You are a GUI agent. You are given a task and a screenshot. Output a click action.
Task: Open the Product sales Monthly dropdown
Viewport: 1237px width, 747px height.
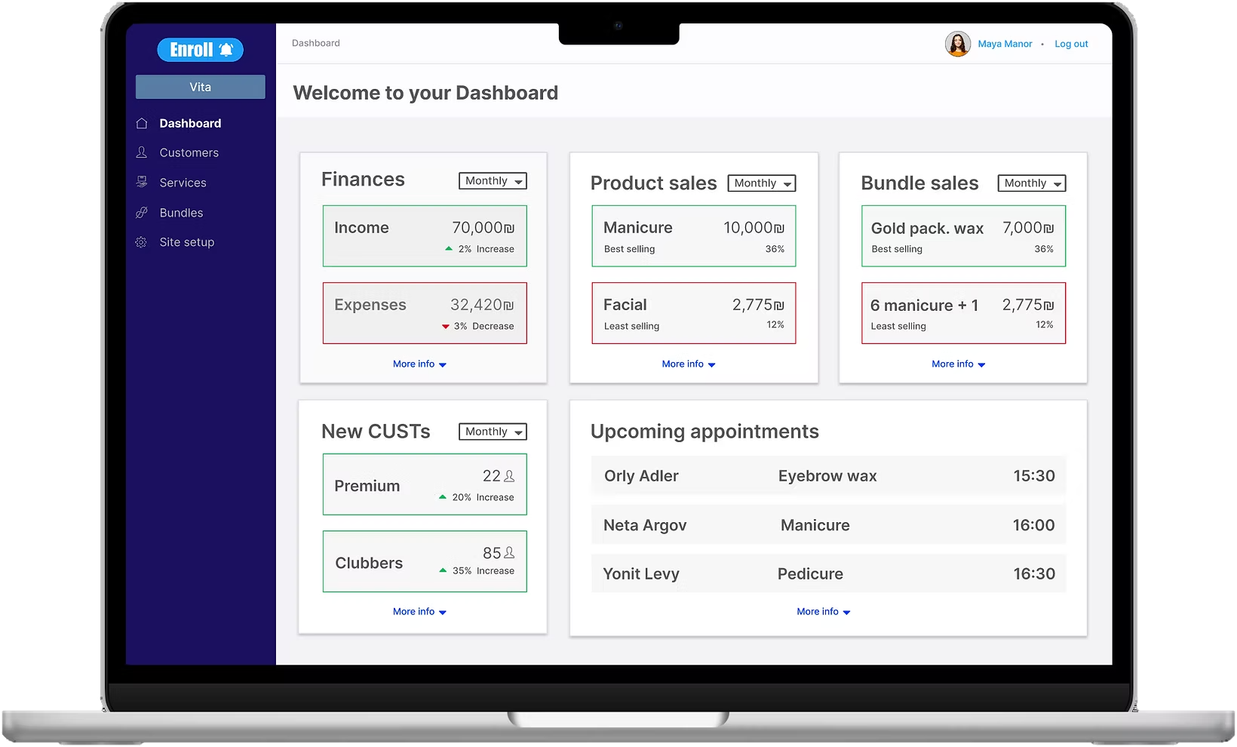(x=762, y=183)
